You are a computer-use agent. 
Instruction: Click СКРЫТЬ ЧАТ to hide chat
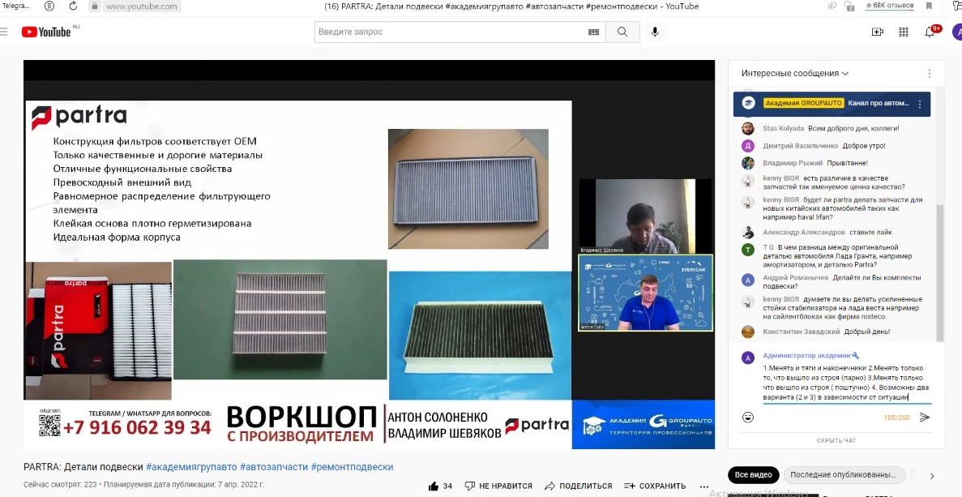(836, 440)
